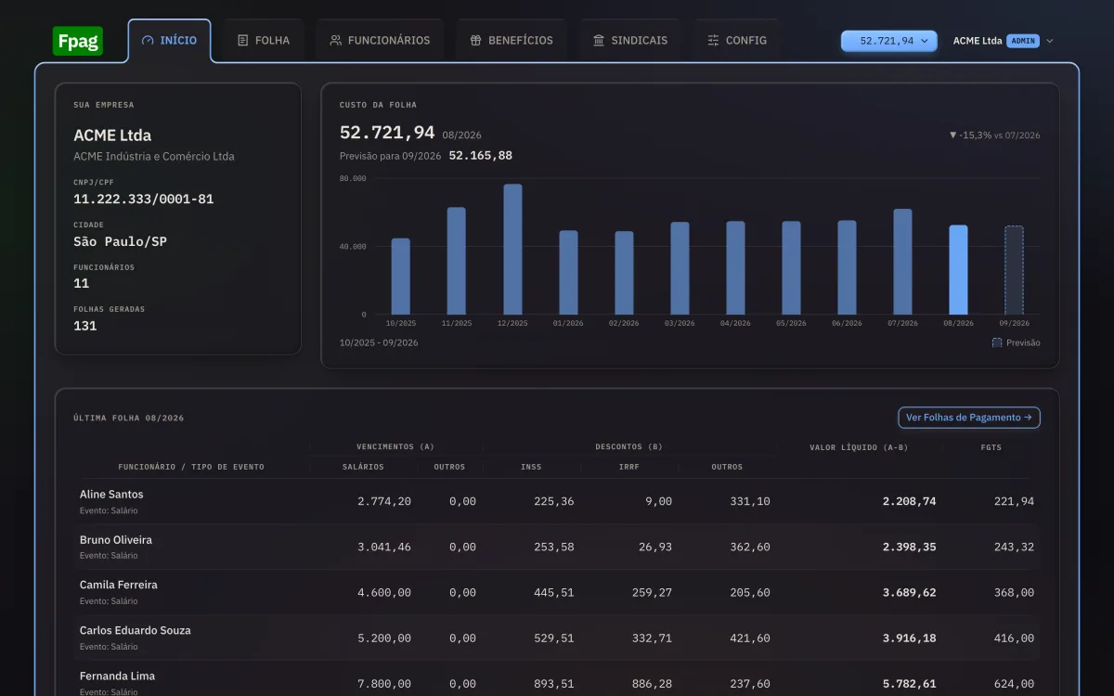The image size is (1114, 696).
Task: Click INSS value 225,36
Action: (x=554, y=501)
